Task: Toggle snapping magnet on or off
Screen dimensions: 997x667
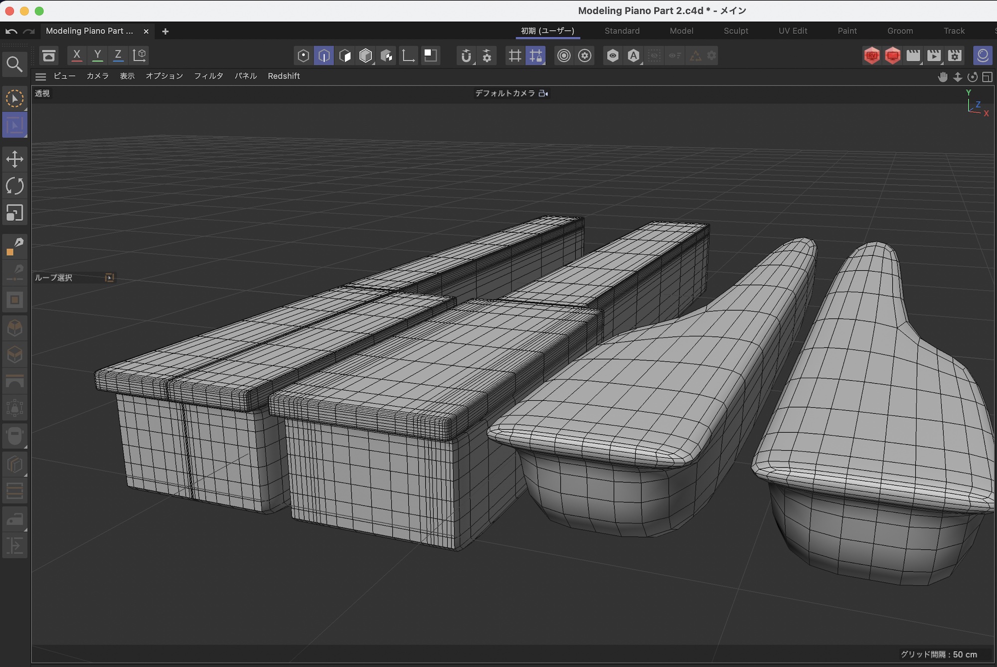Action: 466,56
